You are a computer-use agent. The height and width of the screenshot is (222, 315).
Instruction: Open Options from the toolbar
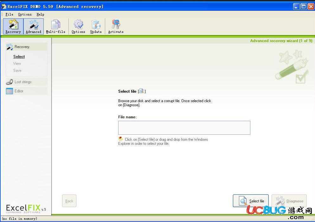(78, 26)
